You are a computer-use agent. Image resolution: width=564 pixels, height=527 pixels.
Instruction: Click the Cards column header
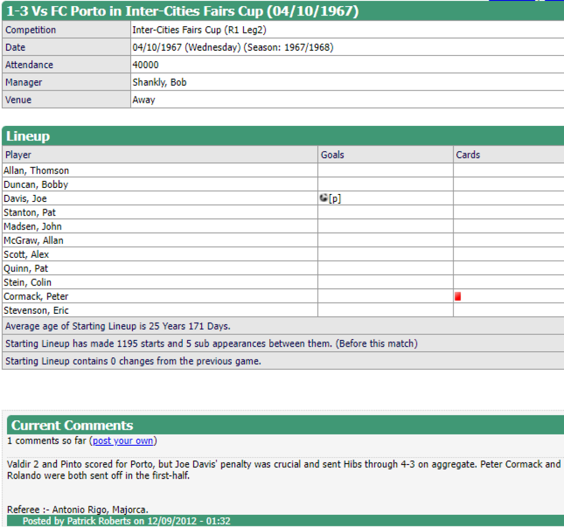[468, 155]
